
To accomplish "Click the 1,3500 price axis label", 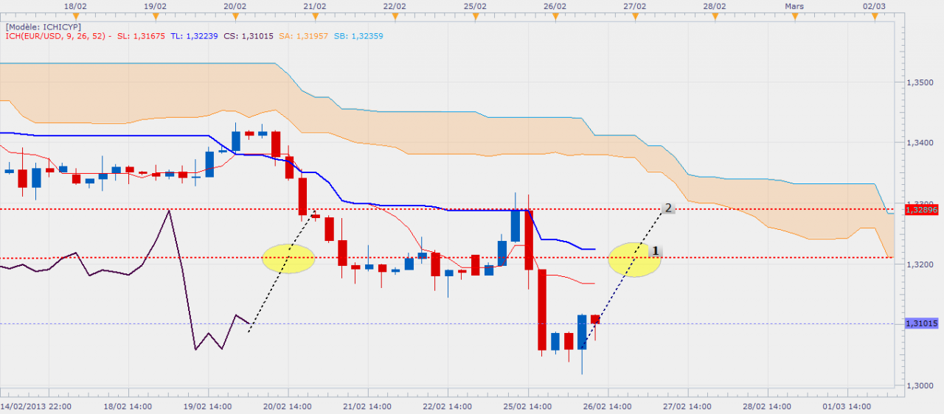I will click(919, 83).
